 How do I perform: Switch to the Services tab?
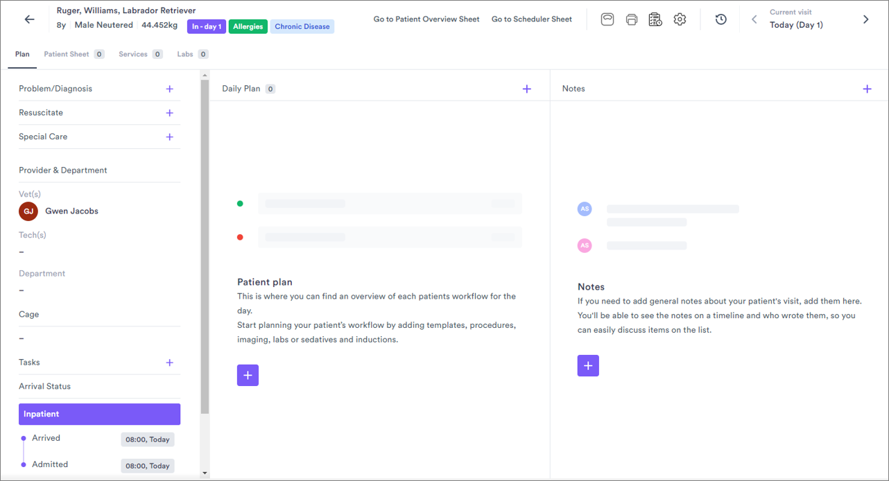pos(140,54)
